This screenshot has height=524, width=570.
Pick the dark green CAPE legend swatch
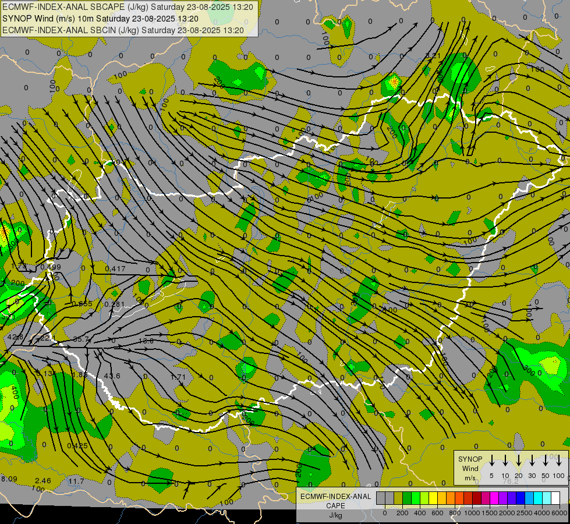407,498
